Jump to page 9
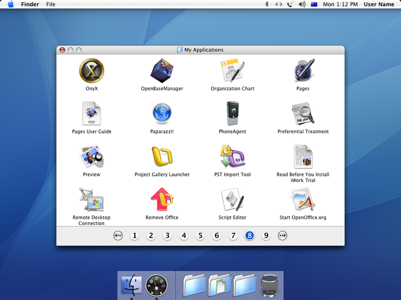 266,235
